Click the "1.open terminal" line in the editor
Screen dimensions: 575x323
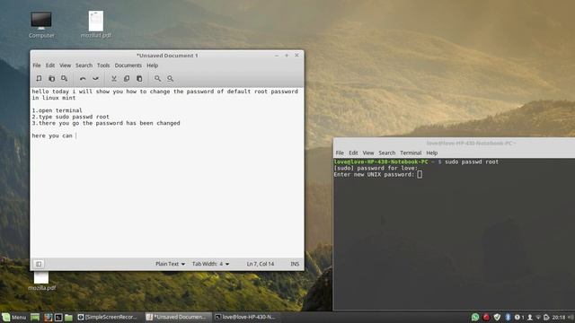pos(57,110)
